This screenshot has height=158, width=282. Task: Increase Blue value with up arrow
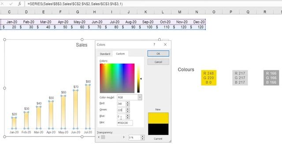[x=128, y=115]
